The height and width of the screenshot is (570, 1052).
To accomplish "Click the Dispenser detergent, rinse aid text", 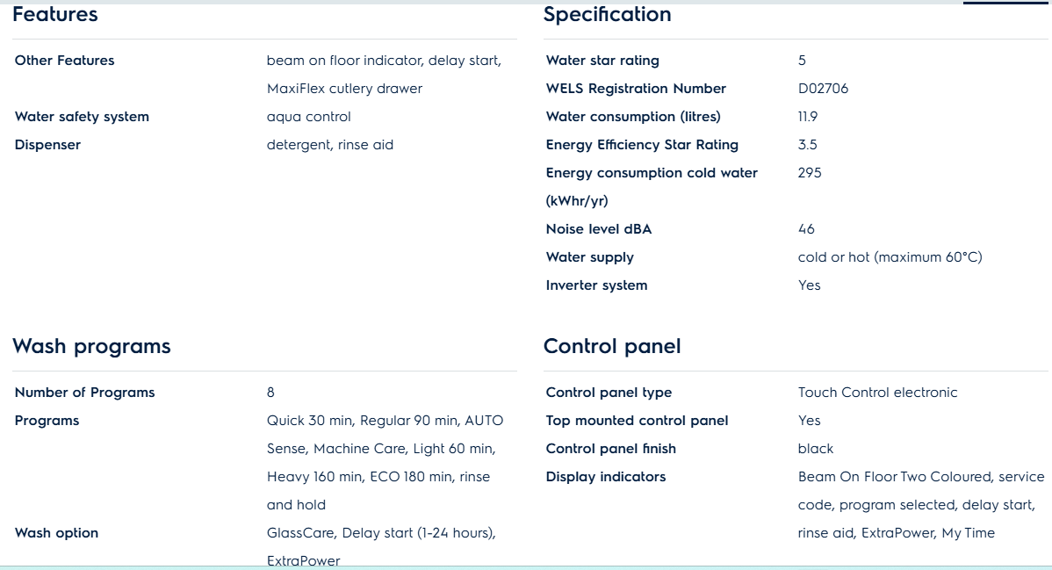I will tap(330, 145).
